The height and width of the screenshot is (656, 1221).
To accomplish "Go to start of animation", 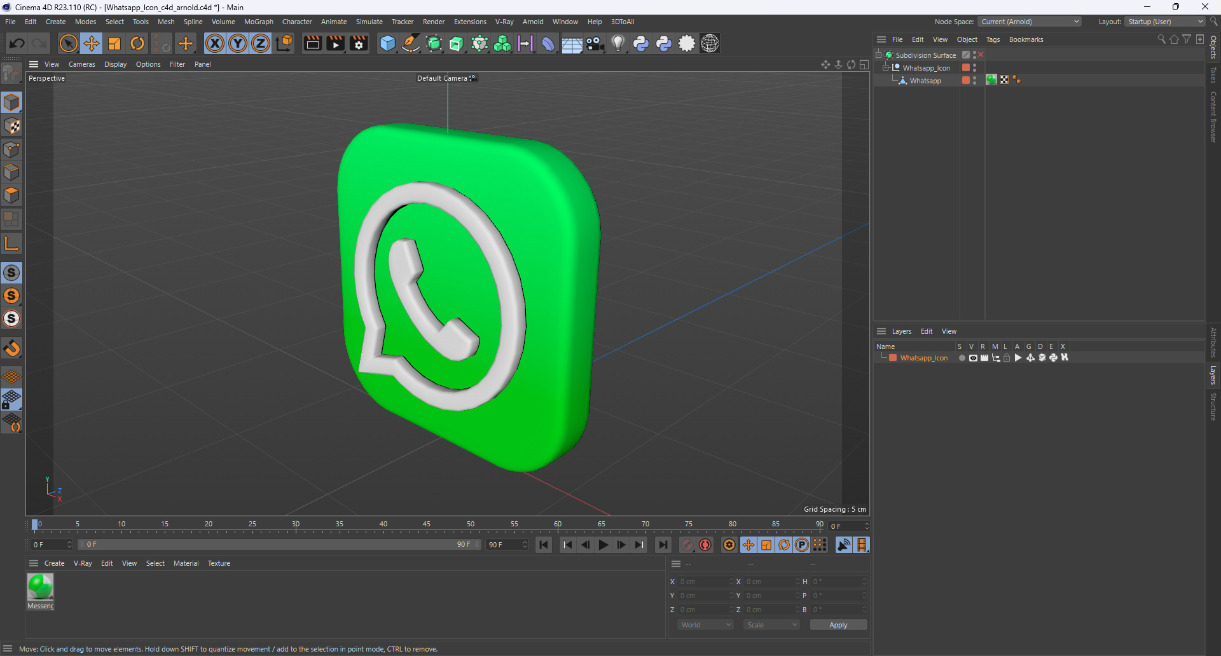I will tap(544, 545).
